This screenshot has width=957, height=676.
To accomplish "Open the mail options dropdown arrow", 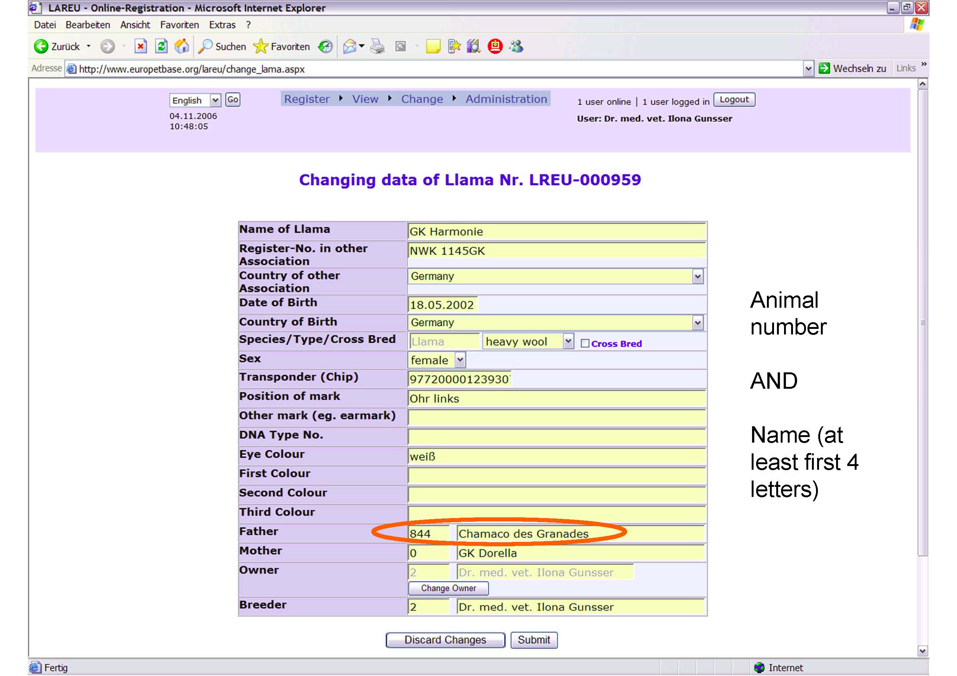I will (x=362, y=46).
